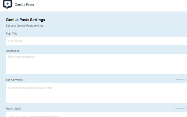Click the Genius Posts Settings heading
The height and width of the screenshot is (117, 187).
coord(25,20)
